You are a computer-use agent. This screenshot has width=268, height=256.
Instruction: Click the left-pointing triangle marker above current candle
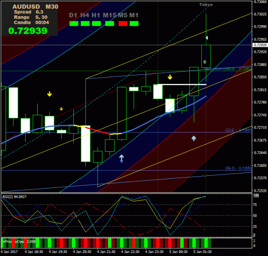(x=207, y=38)
